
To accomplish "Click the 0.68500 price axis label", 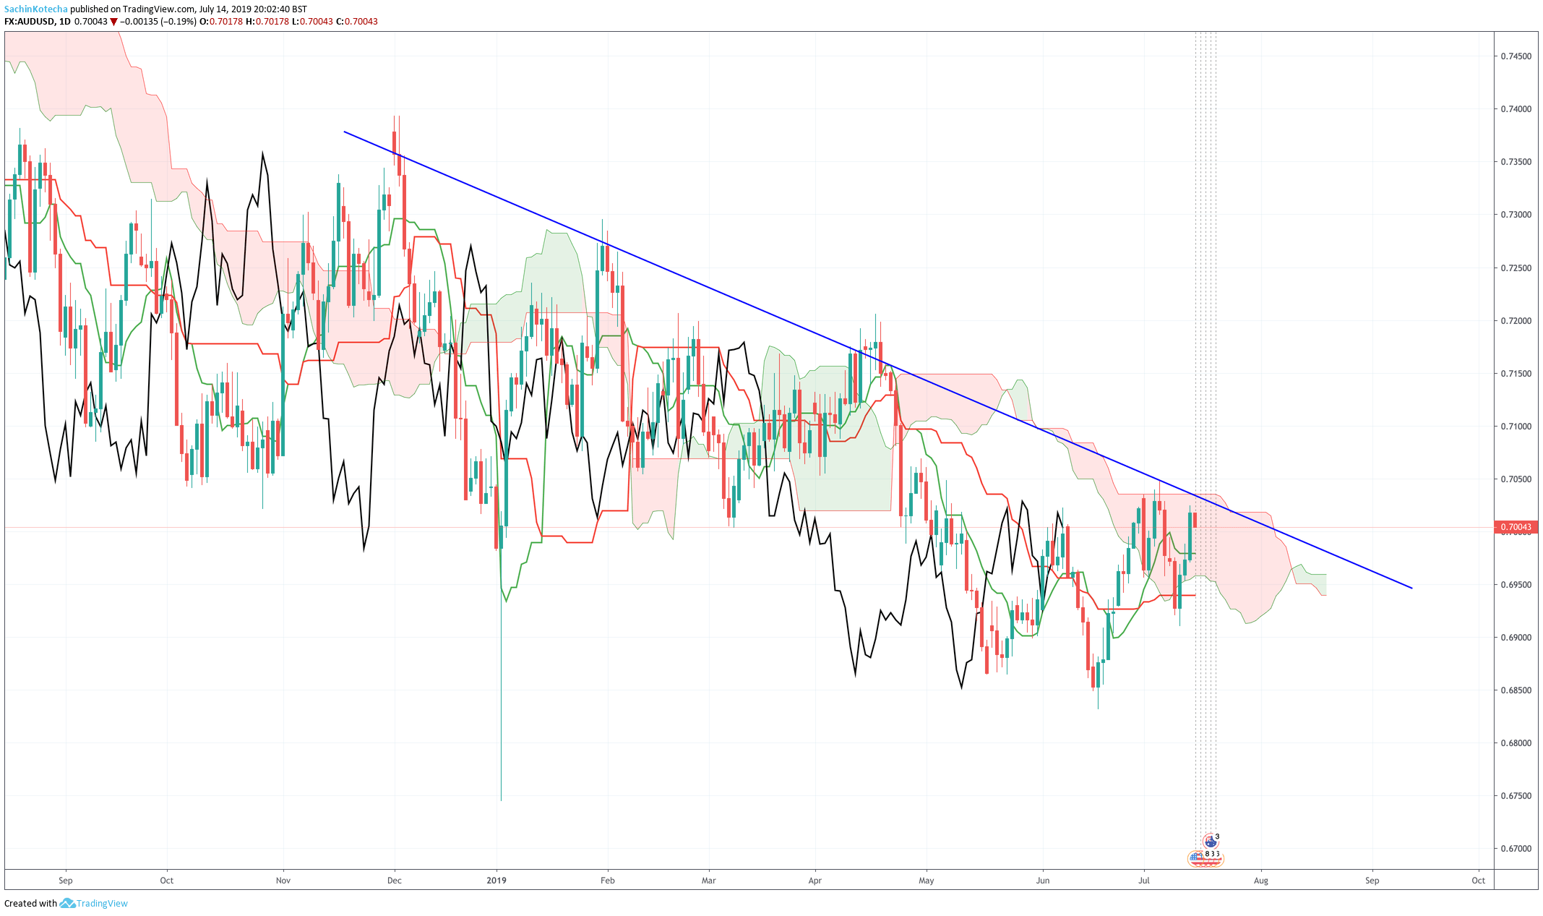I will click(x=1516, y=690).
